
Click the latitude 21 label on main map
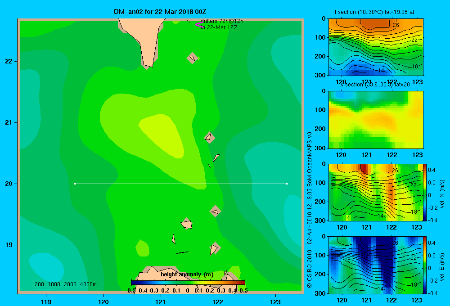click(9, 122)
